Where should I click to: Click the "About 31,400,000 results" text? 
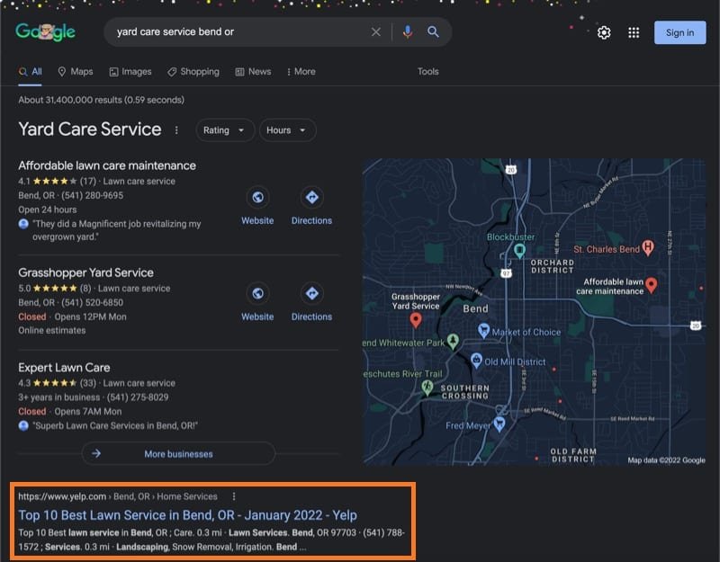click(101, 100)
